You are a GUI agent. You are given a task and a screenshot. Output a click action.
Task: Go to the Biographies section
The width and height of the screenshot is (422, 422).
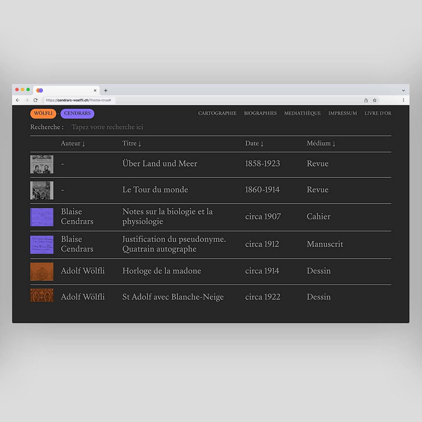[260, 113]
